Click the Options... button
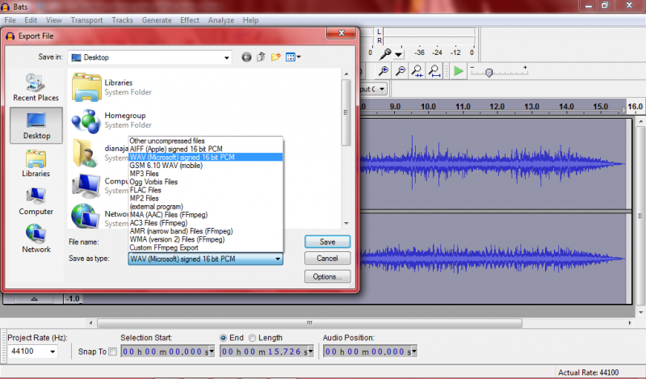This screenshot has height=379, width=646. pyautogui.click(x=327, y=276)
